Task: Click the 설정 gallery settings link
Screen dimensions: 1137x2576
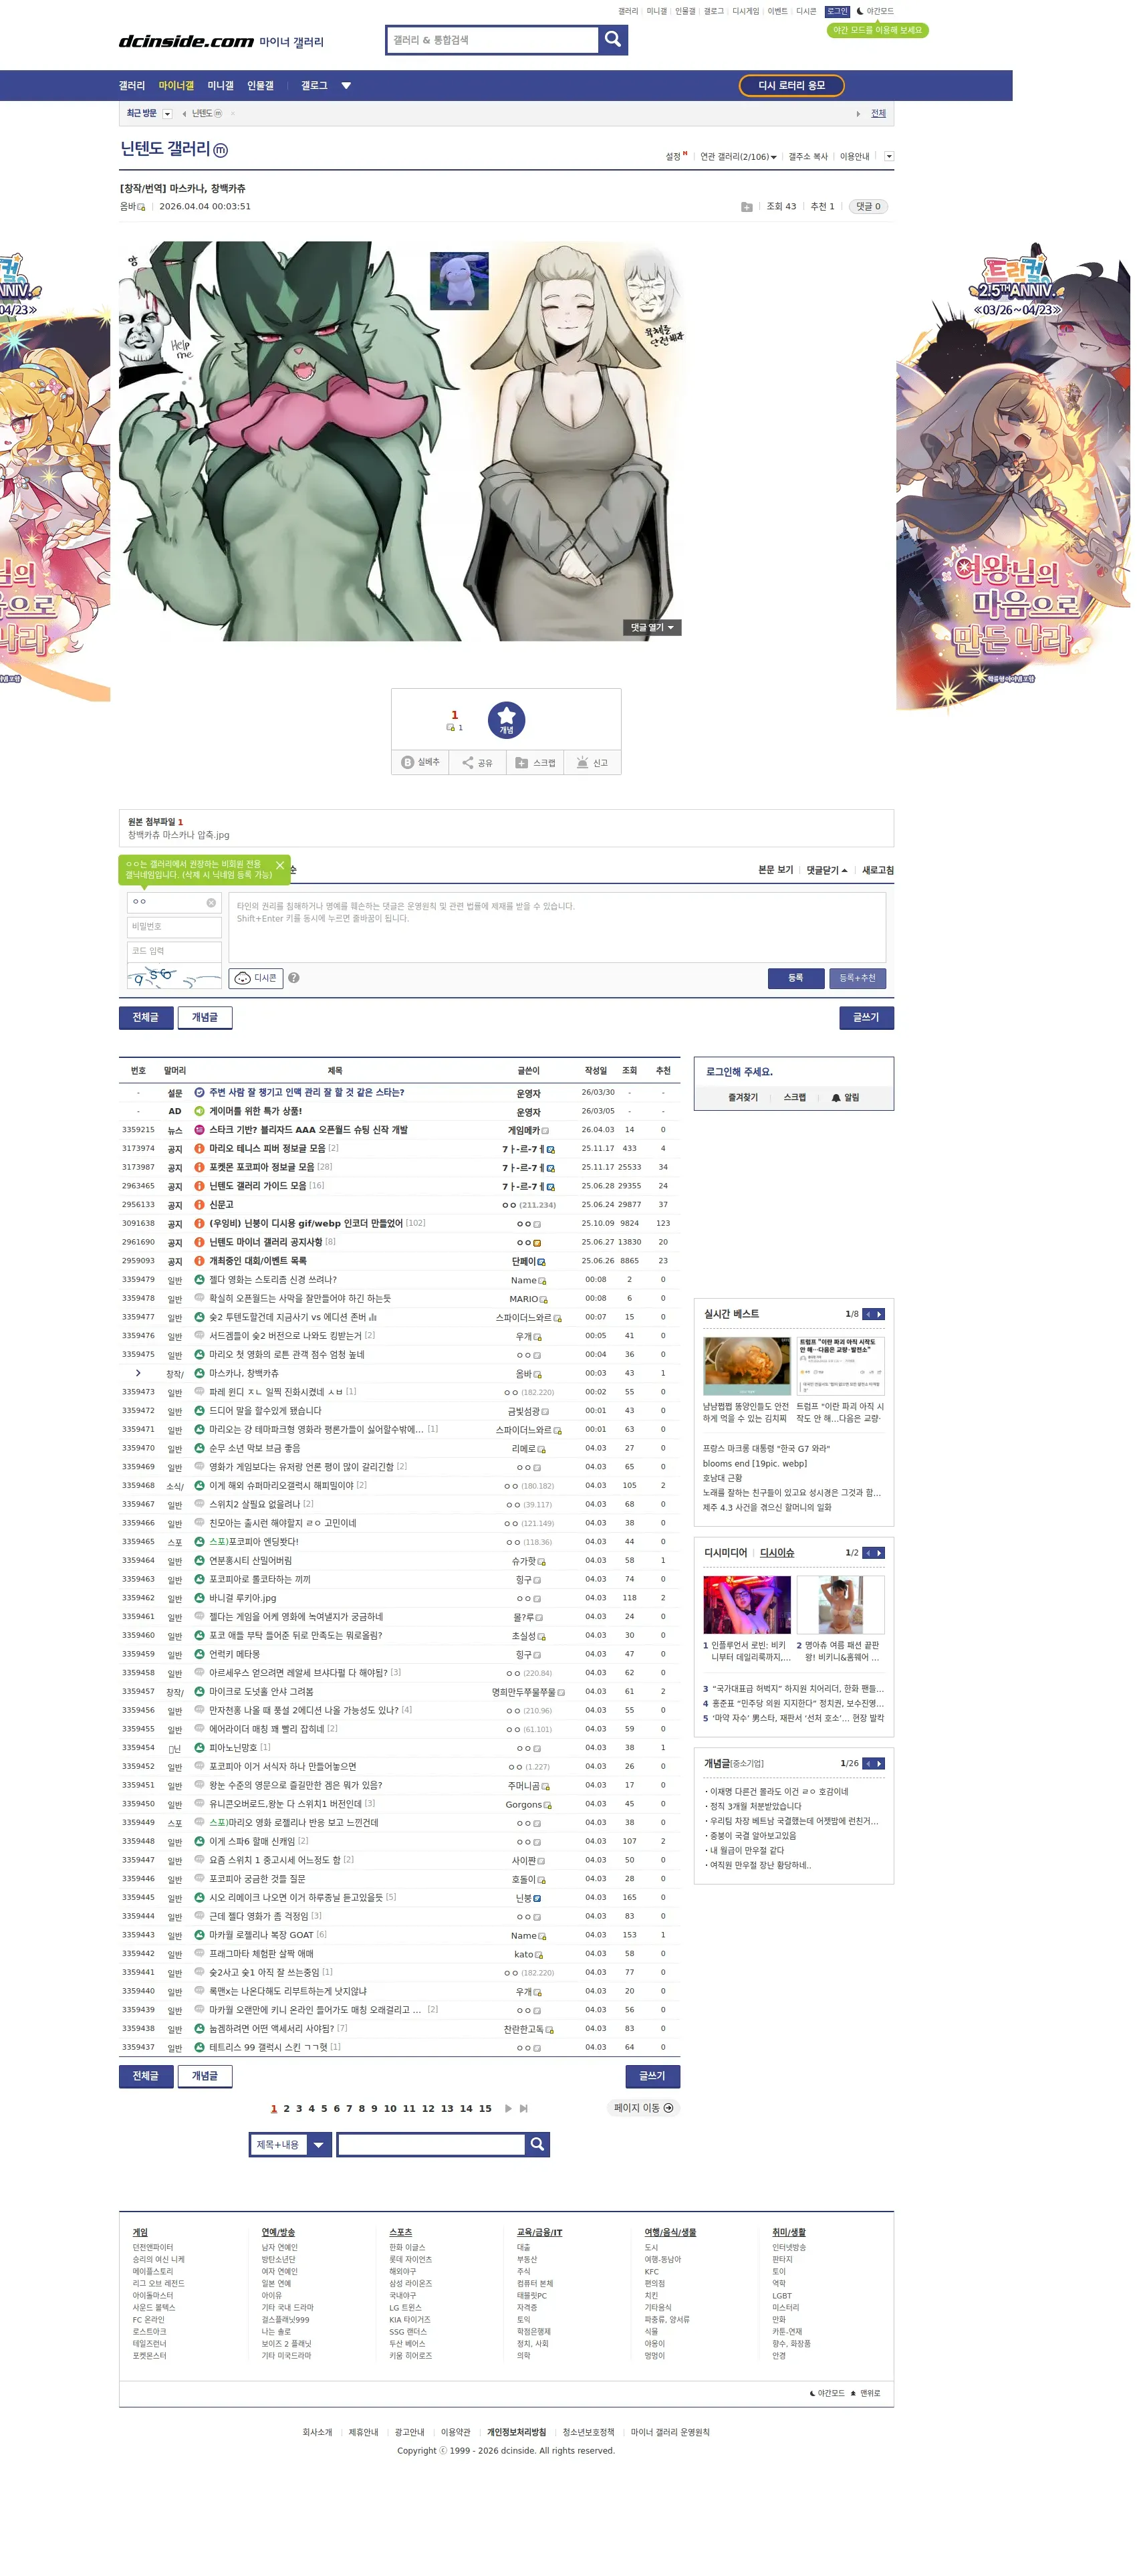Action: (674, 156)
